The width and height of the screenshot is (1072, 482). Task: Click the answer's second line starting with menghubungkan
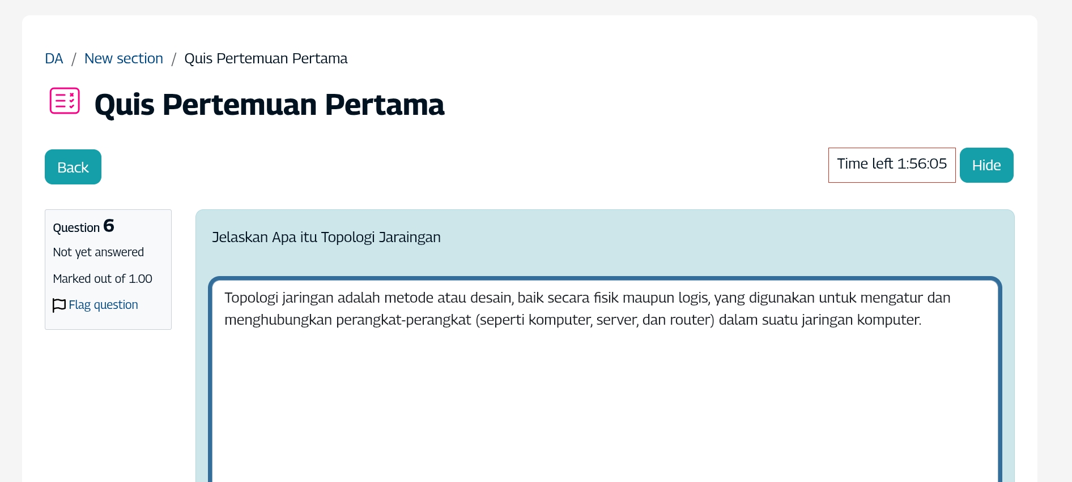[572, 320]
